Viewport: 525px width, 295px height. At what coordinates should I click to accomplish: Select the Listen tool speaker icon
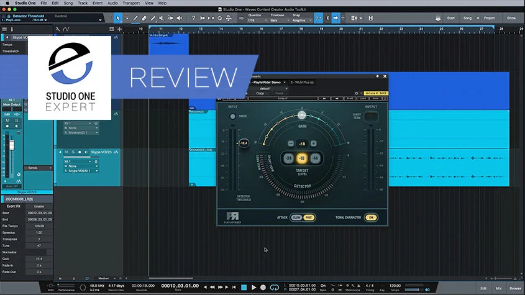point(180,18)
